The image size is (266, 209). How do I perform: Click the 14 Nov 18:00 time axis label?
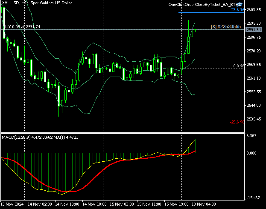94,204
